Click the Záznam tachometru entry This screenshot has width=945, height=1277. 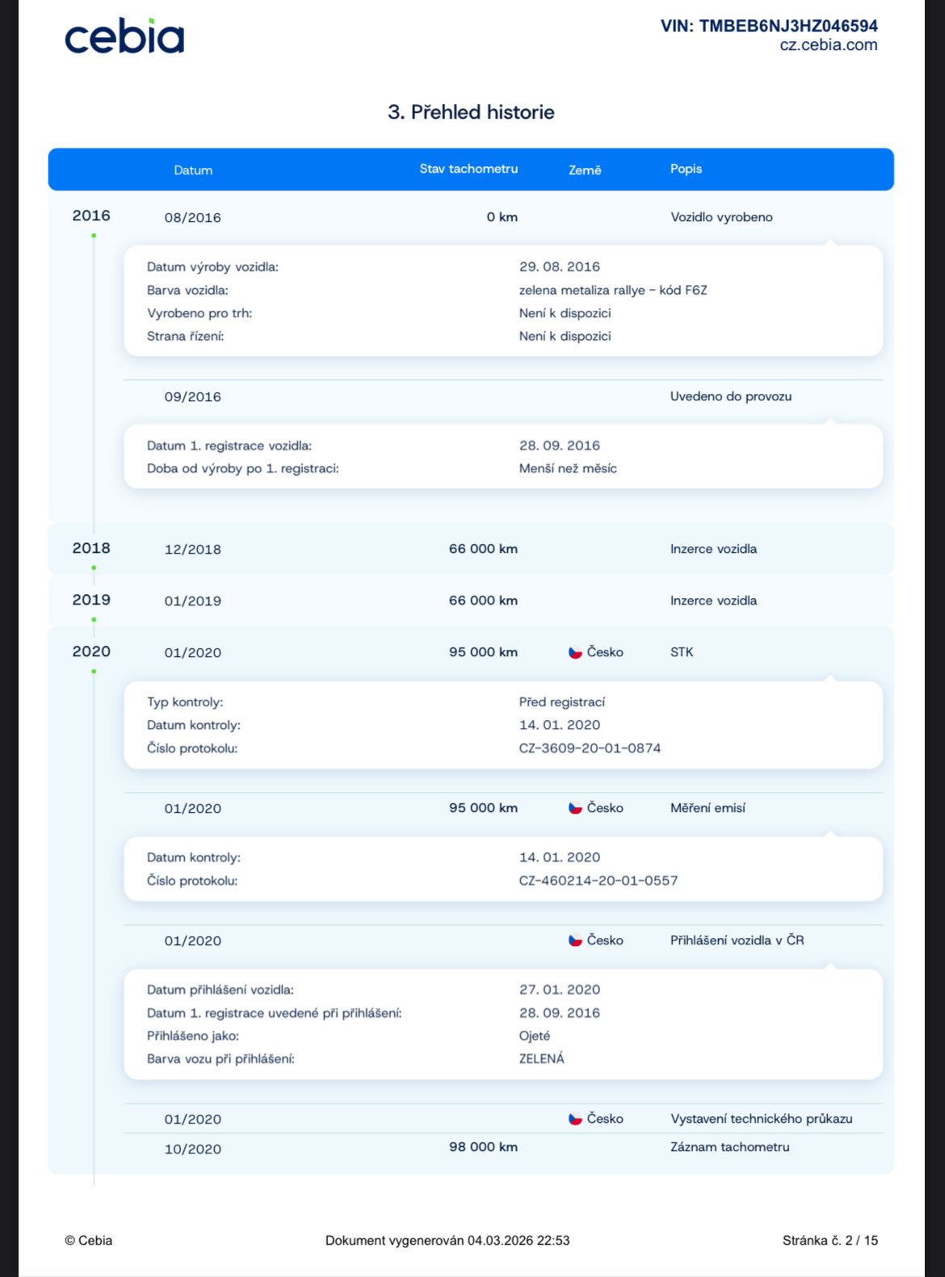point(729,1147)
